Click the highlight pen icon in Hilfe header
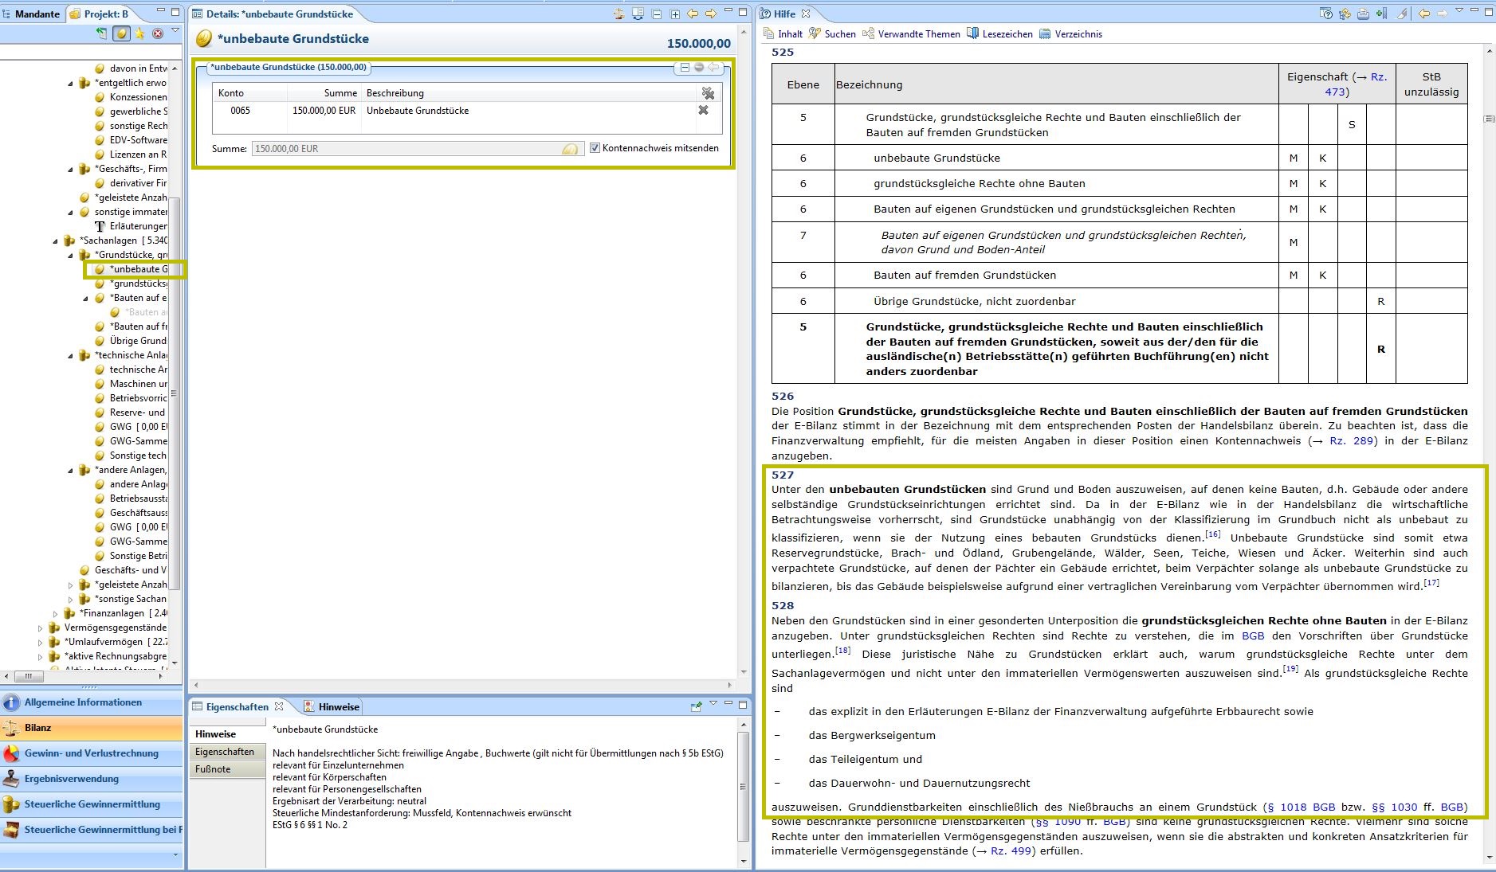Image resolution: width=1496 pixels, height=872 pixels. [1402, 14]
